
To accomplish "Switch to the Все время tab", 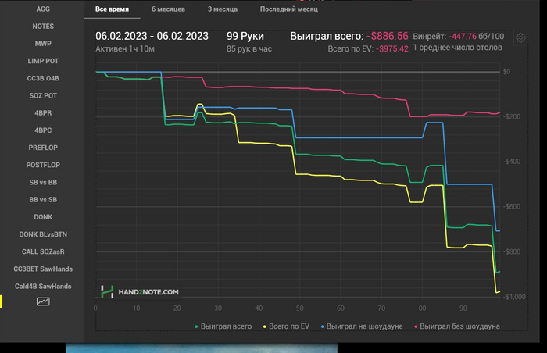I will (x=112, y=9).
